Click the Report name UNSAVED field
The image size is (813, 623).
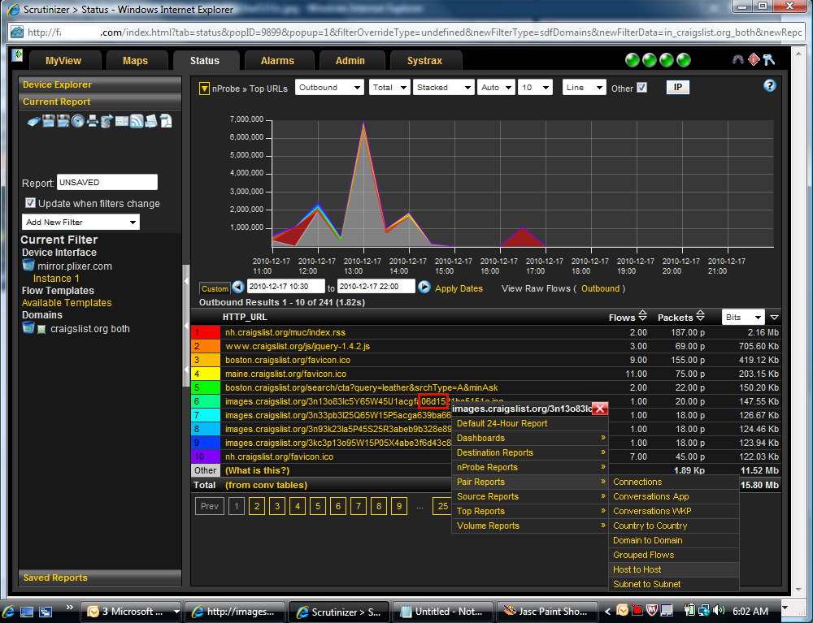(107, 182)
